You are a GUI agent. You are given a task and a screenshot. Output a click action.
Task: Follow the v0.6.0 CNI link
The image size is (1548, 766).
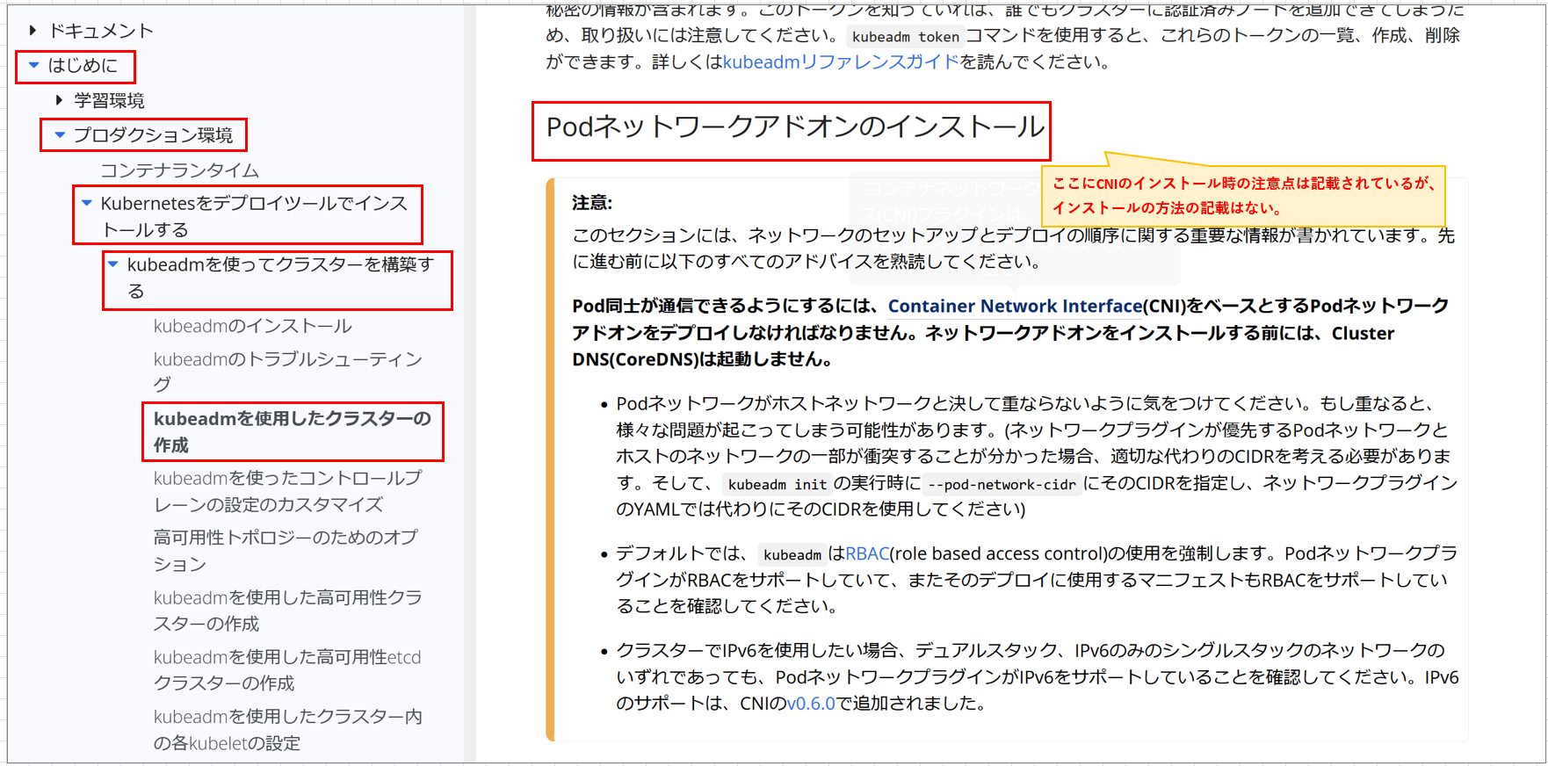810,703
